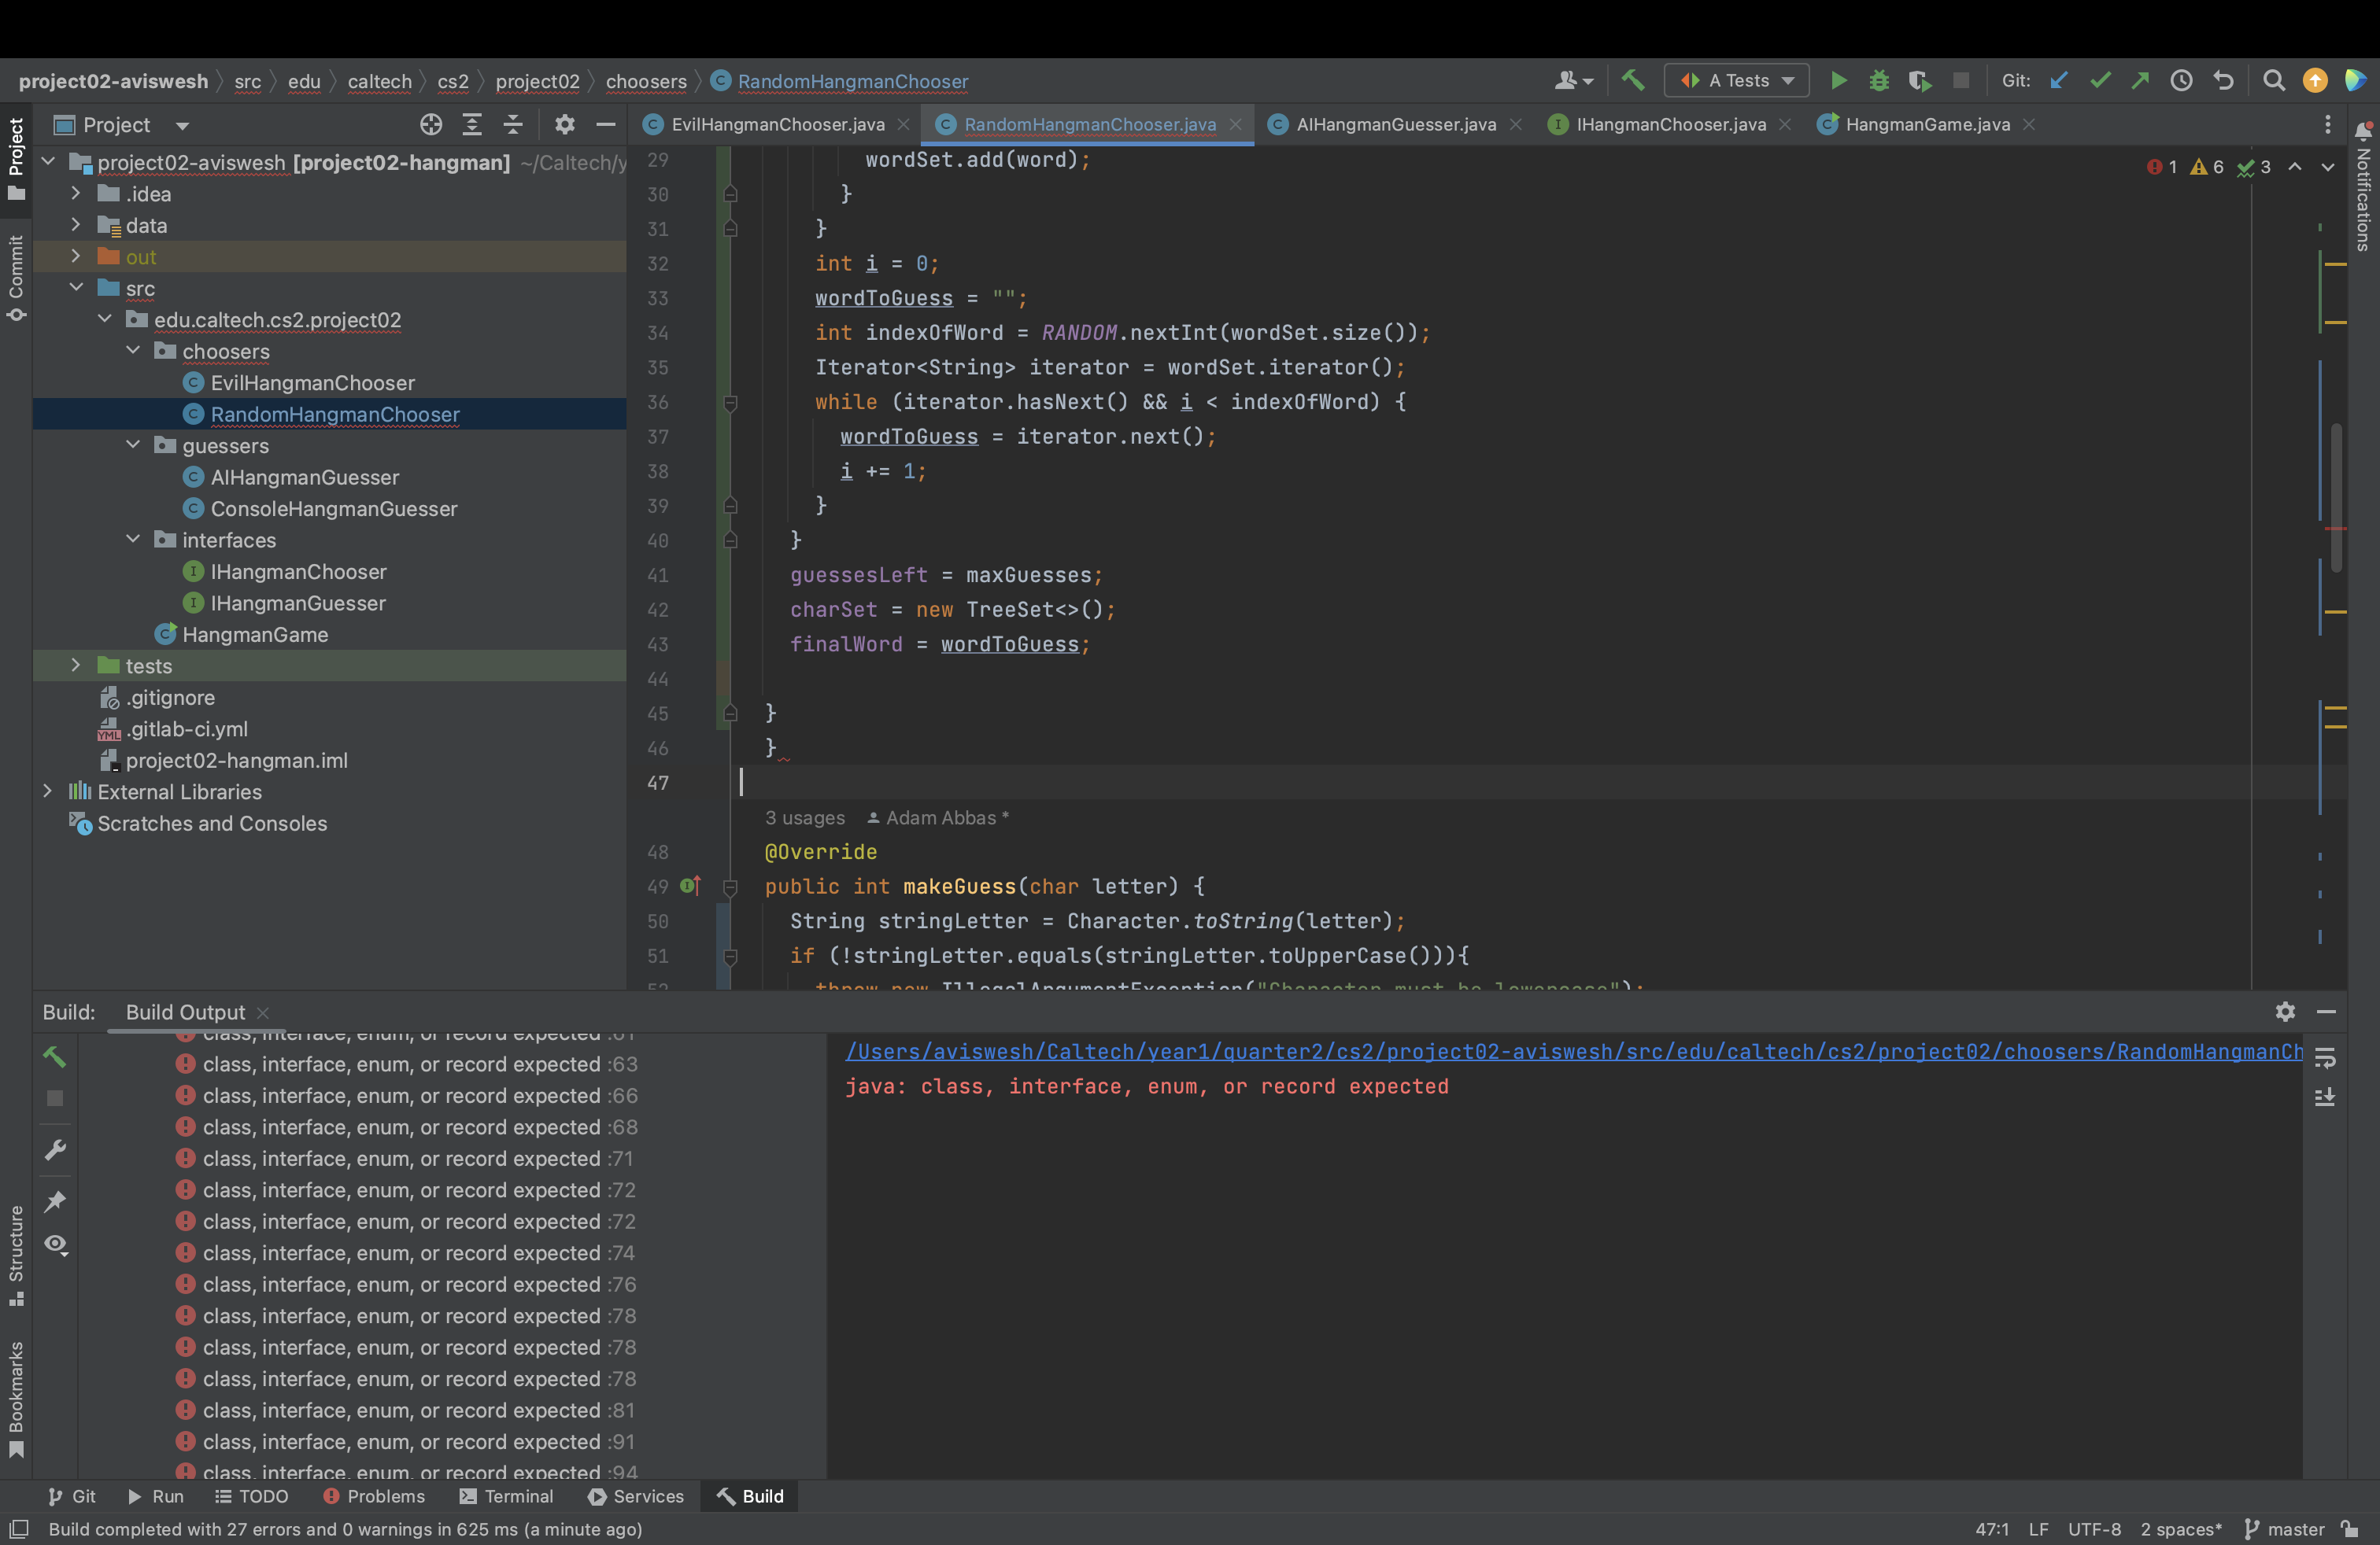Click the Debug bug icon
The width and height of the screenshot is (2380, 1545).
click(1878, 81)
